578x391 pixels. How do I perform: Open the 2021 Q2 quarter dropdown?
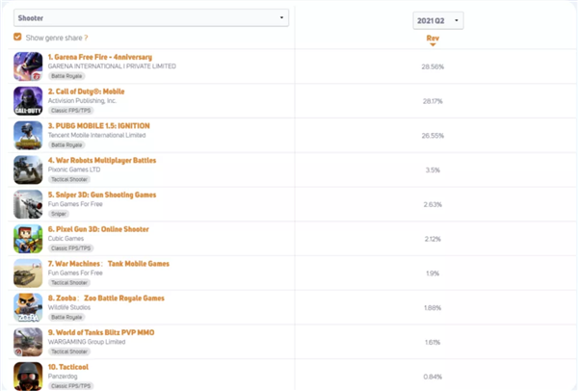(x=438, y=20)
